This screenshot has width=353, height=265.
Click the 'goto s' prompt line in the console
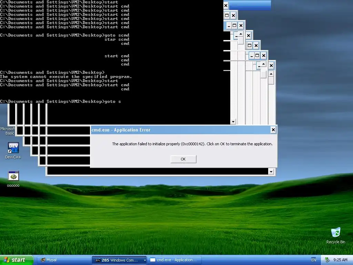[x=60, y=101]
